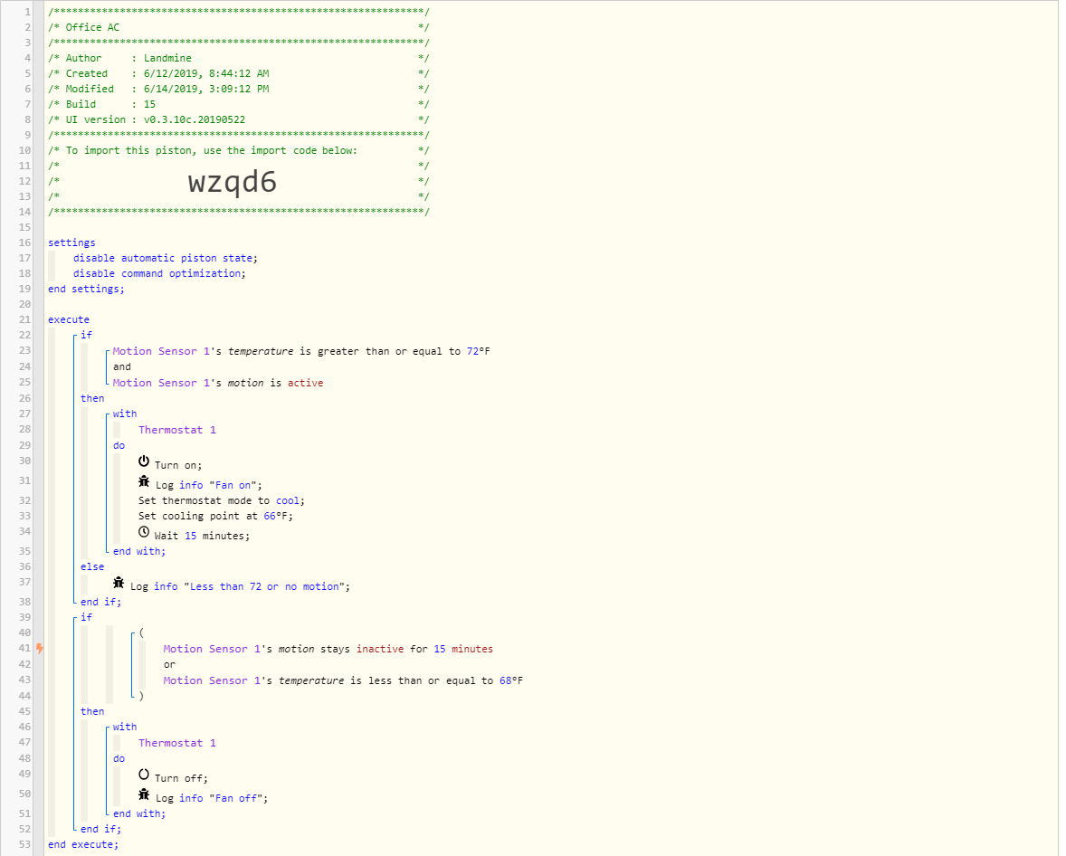Select the second if keyword at line 39
Image resolution: width=1066 pixels, height=856 pixels.
click(86, 617)
